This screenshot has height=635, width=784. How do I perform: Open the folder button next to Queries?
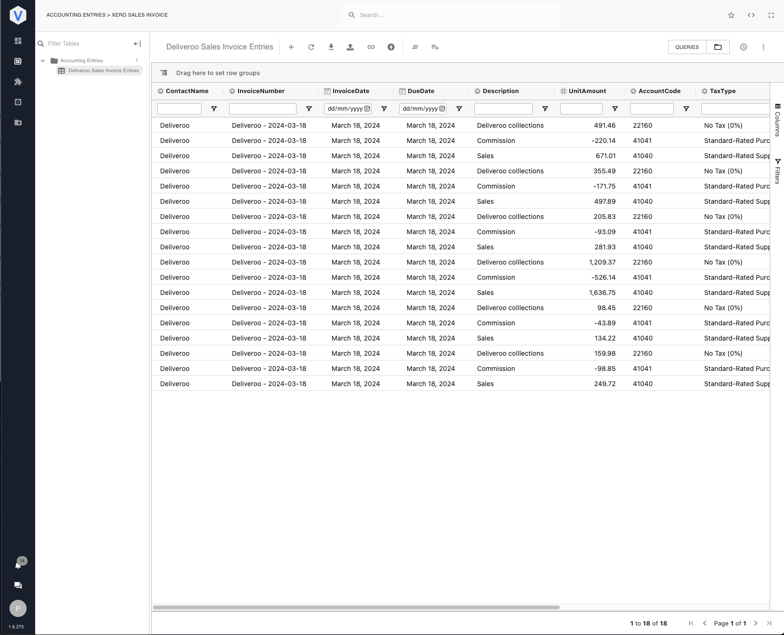[718, 47]
